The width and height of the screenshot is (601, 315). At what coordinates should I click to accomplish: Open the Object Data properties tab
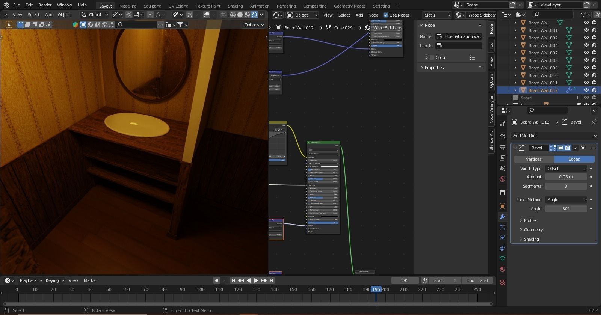click(503, 259)
